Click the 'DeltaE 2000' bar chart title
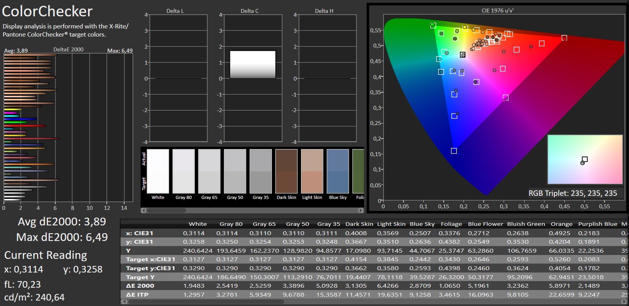 click(69, 49)
